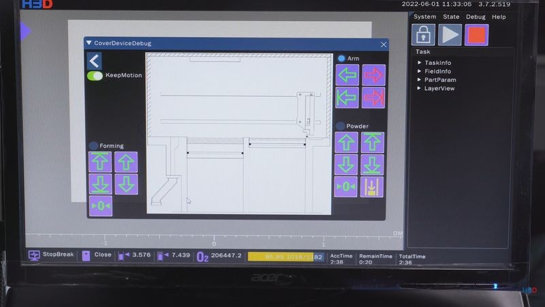545x307 pixels.
Task: Click the lock icon in the toolbar
Action: point(423,35)
